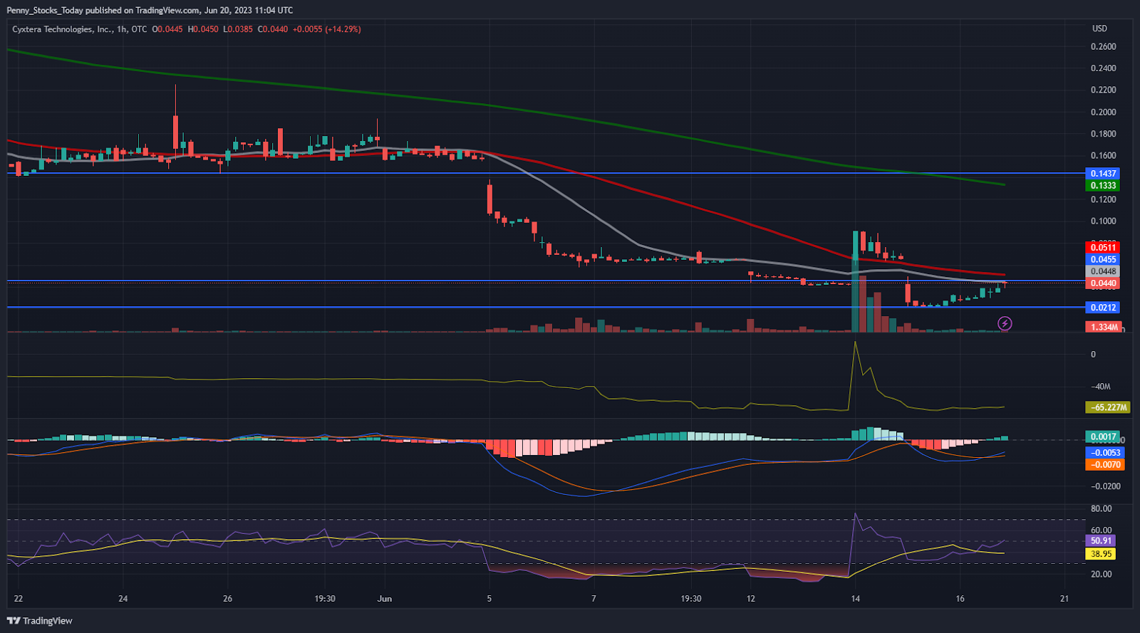
Task: Click the 1.334M volume tag
Action: coord(1104,328)
